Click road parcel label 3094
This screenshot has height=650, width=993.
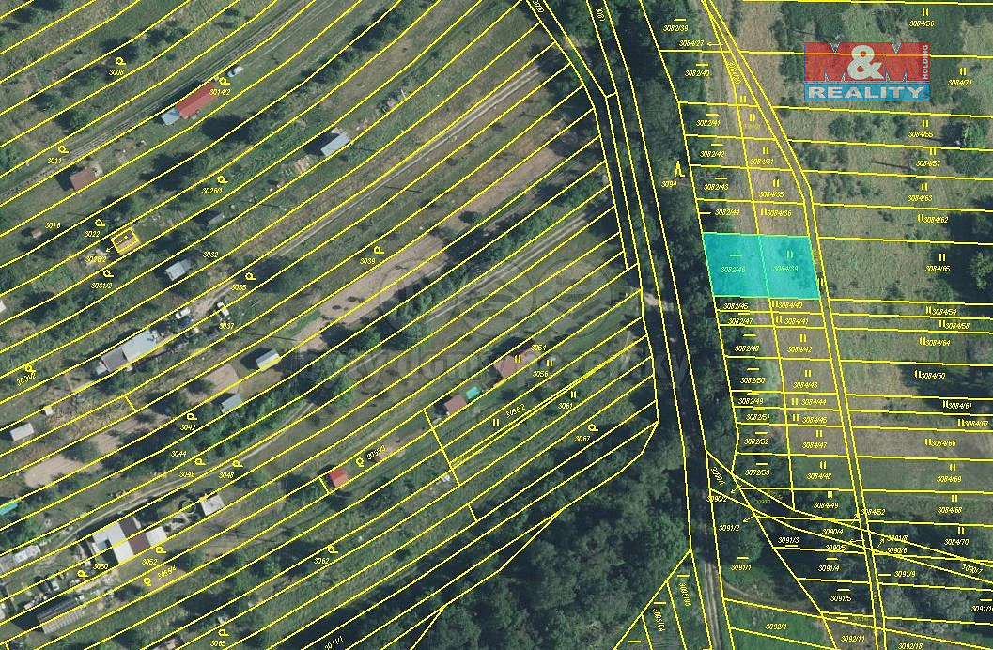coord(670,184)
